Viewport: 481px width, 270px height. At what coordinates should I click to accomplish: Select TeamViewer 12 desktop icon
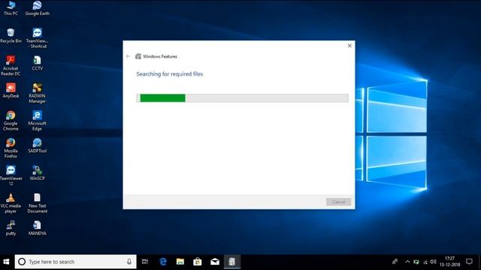coord(11,175)
